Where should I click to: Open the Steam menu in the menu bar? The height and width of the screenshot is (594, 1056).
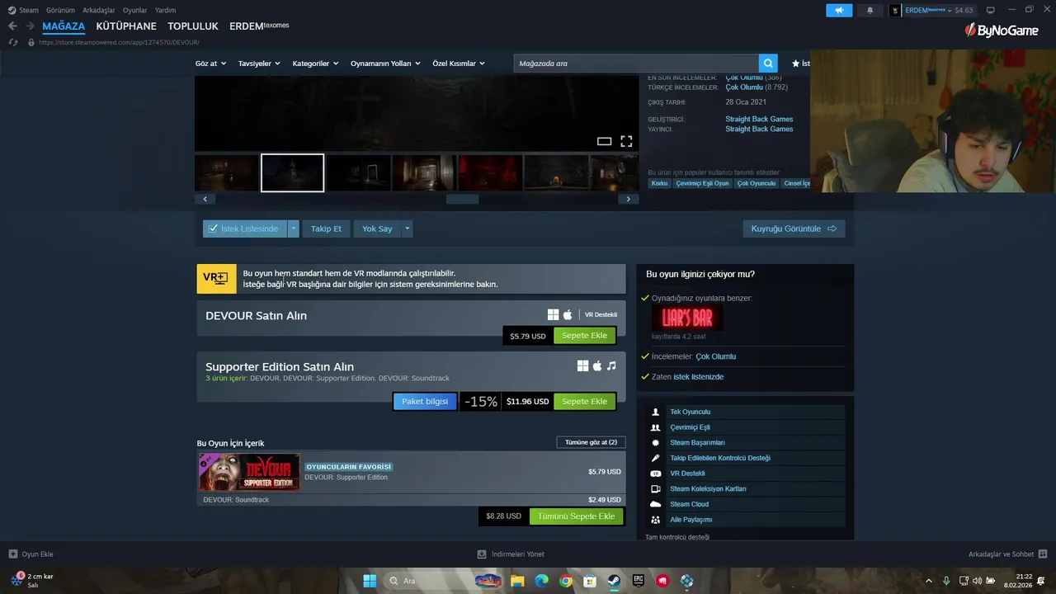point(23,10)
